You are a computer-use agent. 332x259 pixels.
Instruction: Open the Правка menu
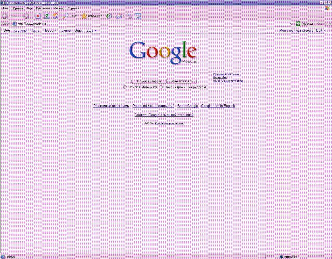[18, 8]
